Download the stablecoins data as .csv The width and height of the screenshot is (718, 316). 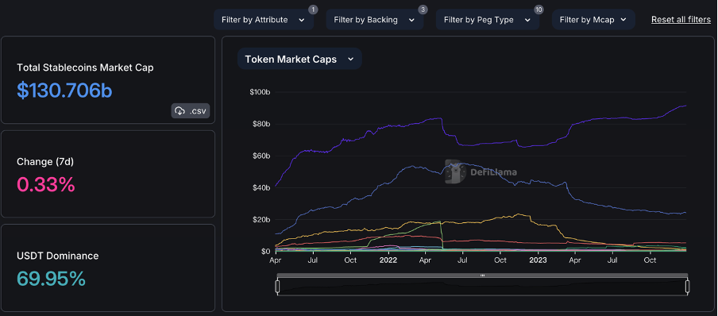(191, 111)
